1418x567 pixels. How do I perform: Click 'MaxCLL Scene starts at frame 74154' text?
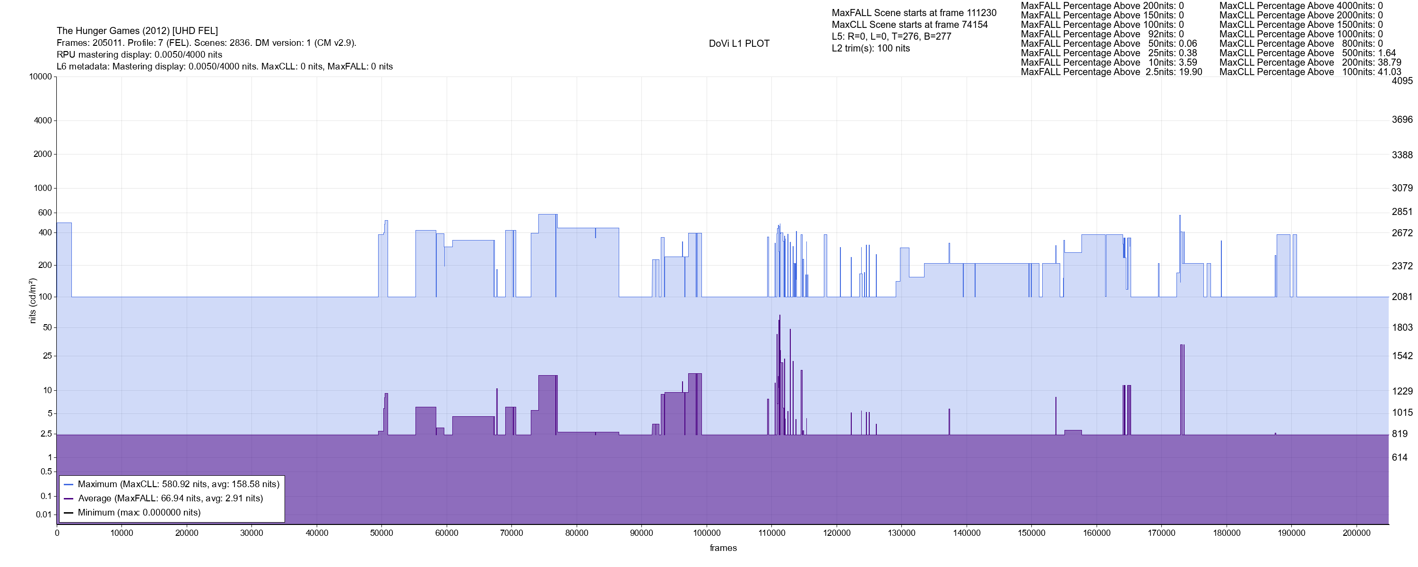[x=909, y=25]
